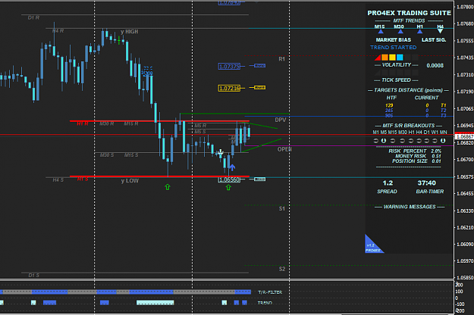This screenshot has width=474, height=315.
Task: Click the TREND indicator label in subwindow
Action: [265, 303]
